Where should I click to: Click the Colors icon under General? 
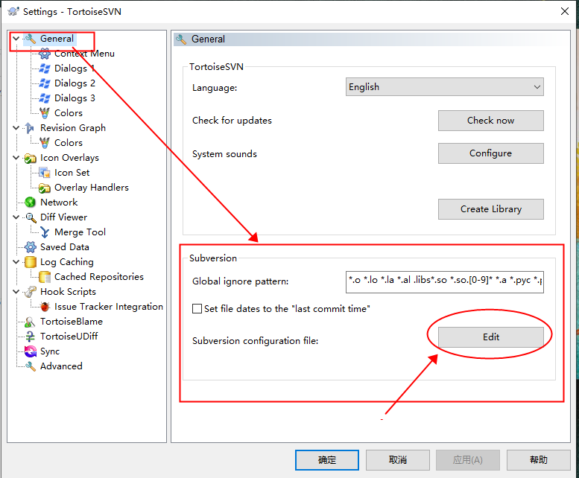point(44,113)
